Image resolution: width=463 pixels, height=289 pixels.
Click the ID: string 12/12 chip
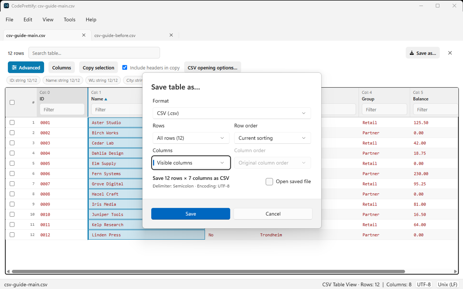pos(24,80)
